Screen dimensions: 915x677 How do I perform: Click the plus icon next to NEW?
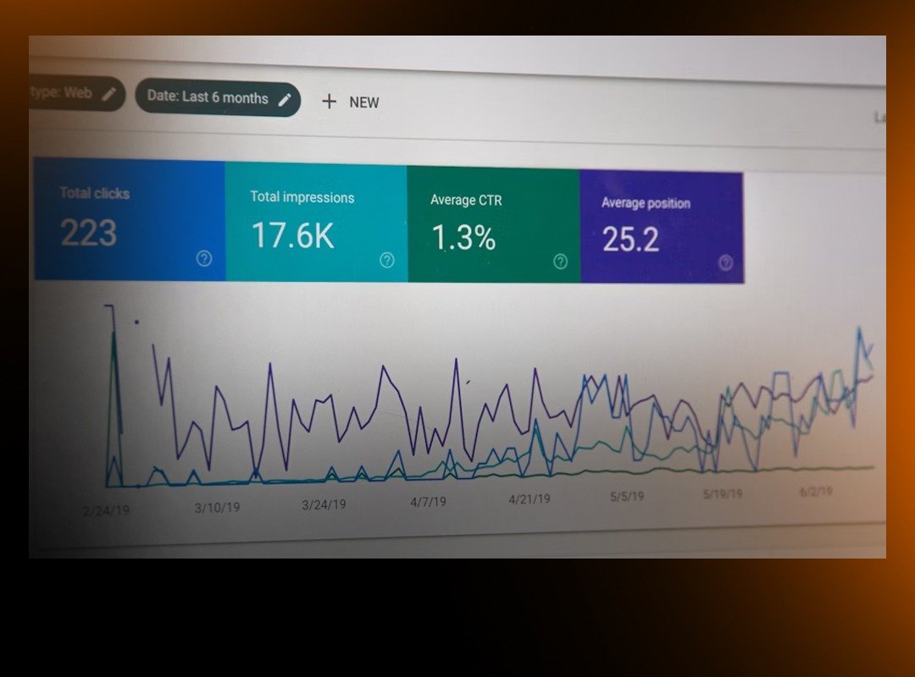tap(329, 102)
